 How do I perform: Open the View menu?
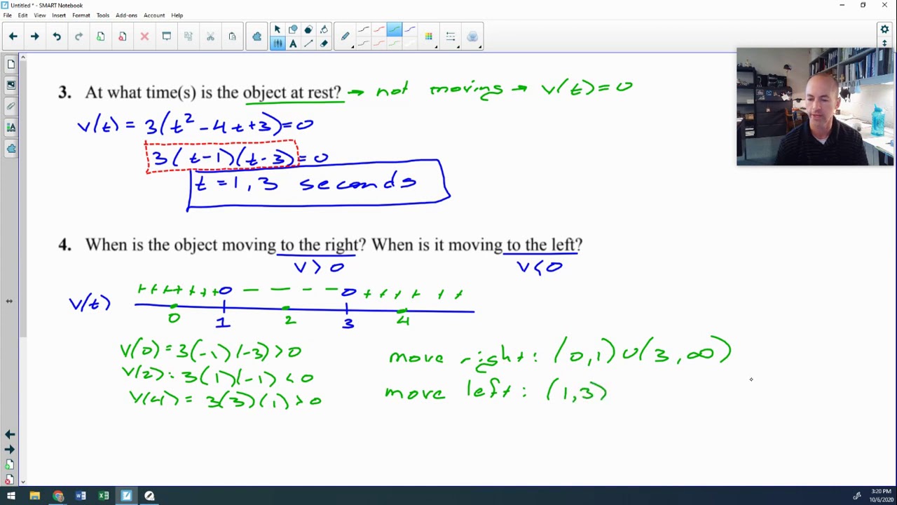click(40, 15)
